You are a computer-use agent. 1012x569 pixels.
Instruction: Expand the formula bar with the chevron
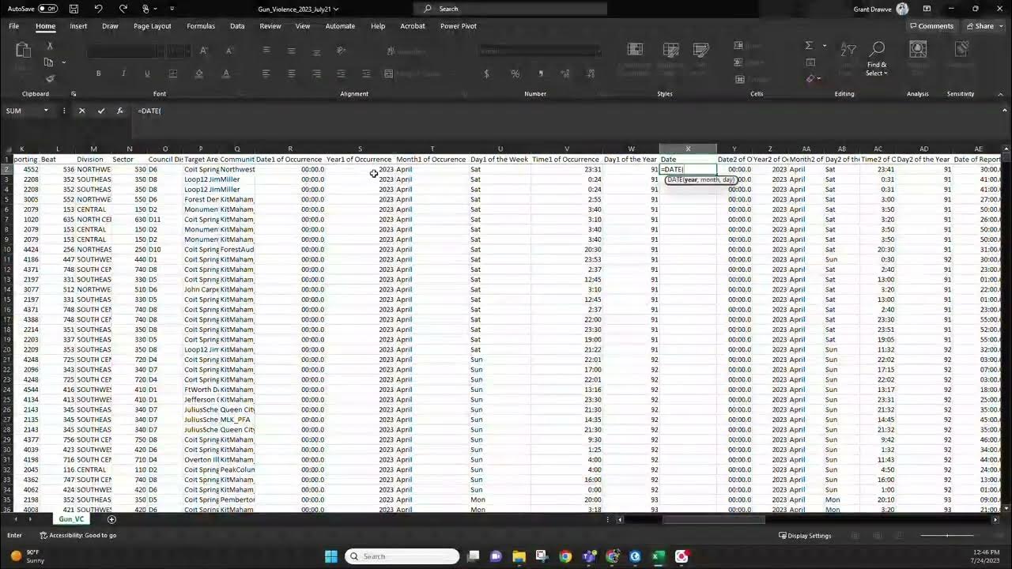point(1004,111)
